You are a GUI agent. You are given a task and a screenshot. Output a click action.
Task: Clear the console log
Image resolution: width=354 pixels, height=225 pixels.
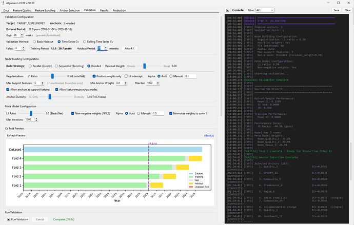pos(348,10)
